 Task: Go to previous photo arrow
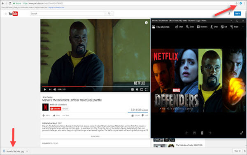(x=187, y=133)
